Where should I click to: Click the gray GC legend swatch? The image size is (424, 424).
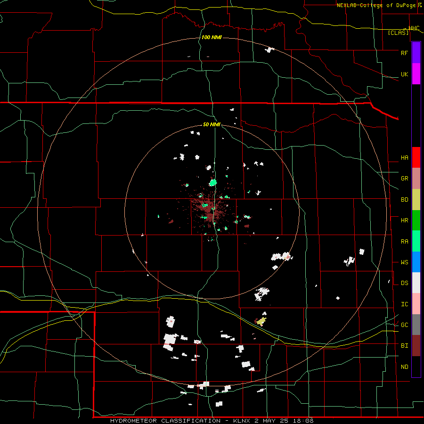pos(416,325)
